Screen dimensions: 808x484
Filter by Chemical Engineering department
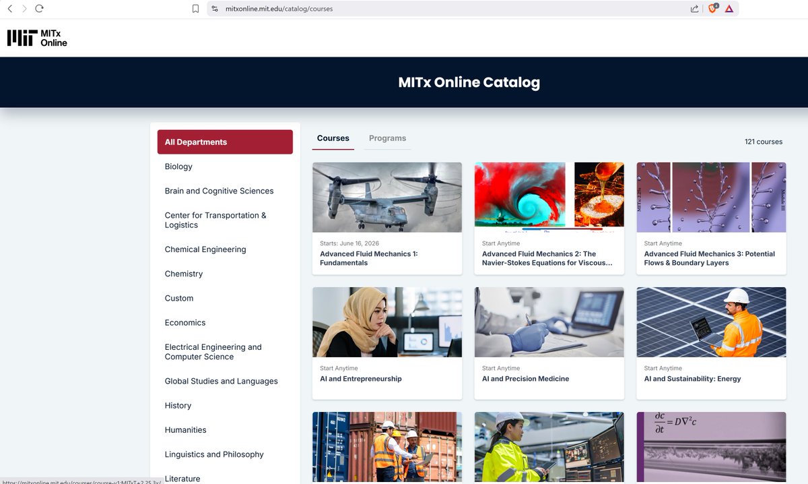click(x=205, y=249)
